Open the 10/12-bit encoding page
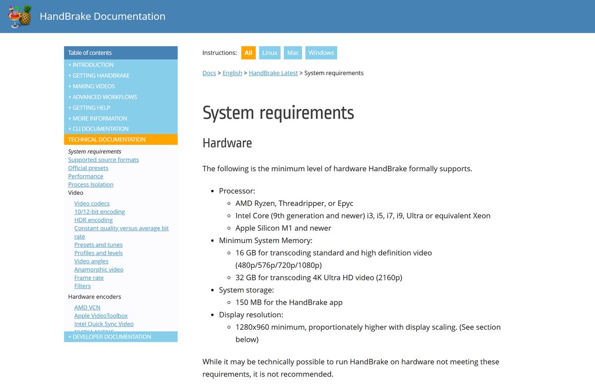 (x=100, y=212)
